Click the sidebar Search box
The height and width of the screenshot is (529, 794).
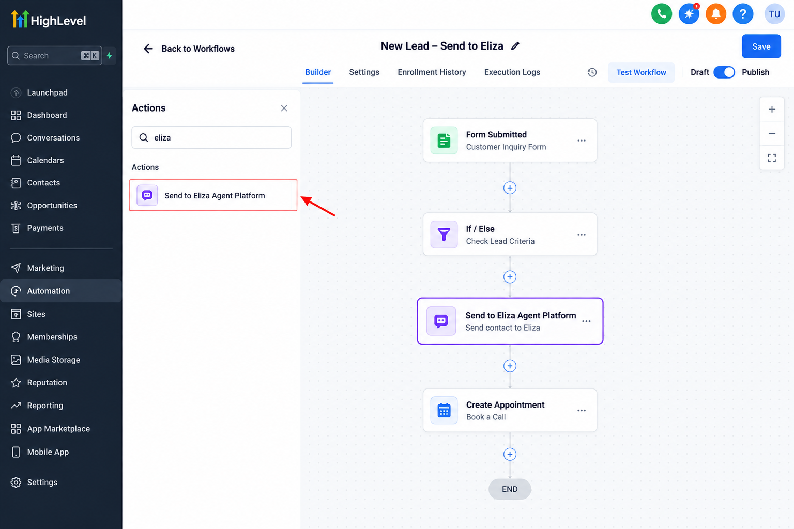click(54, 56)
